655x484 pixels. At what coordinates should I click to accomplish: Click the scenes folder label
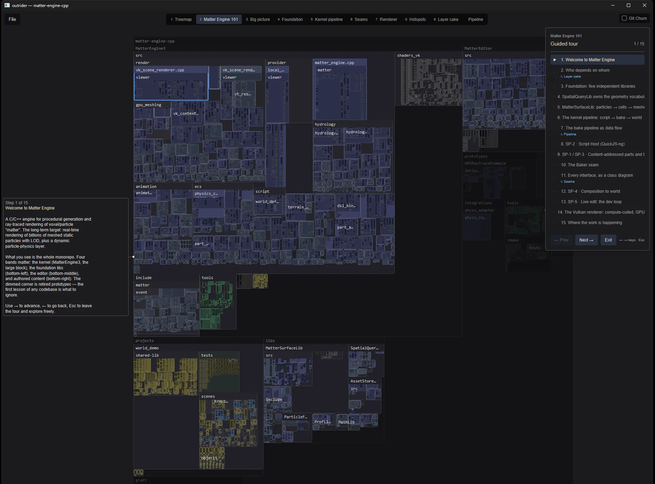tap(208, 396)
